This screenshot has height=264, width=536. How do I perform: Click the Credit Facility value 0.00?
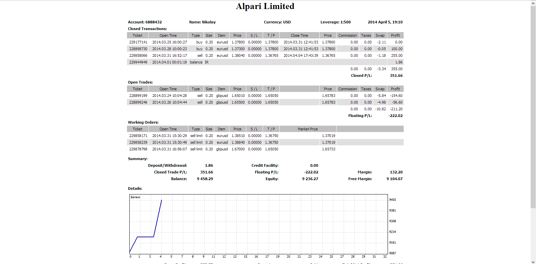(x=314, y=165)
